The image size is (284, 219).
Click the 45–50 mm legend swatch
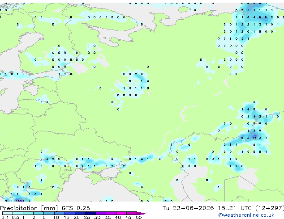click(x=132, y=213)
